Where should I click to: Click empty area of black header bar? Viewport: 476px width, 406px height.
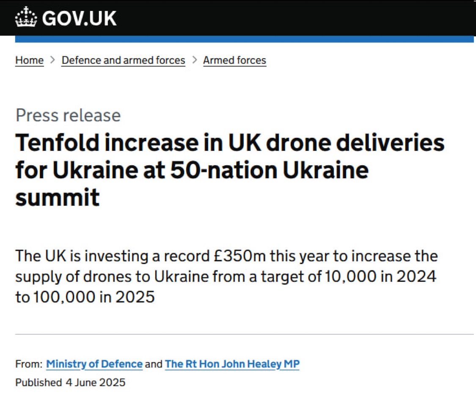[x=296, y=18]
